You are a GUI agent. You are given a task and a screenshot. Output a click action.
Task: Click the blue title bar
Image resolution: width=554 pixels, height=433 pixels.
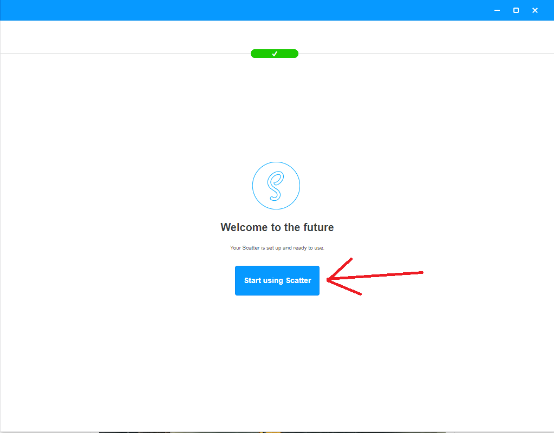click(x=247, y=10)
